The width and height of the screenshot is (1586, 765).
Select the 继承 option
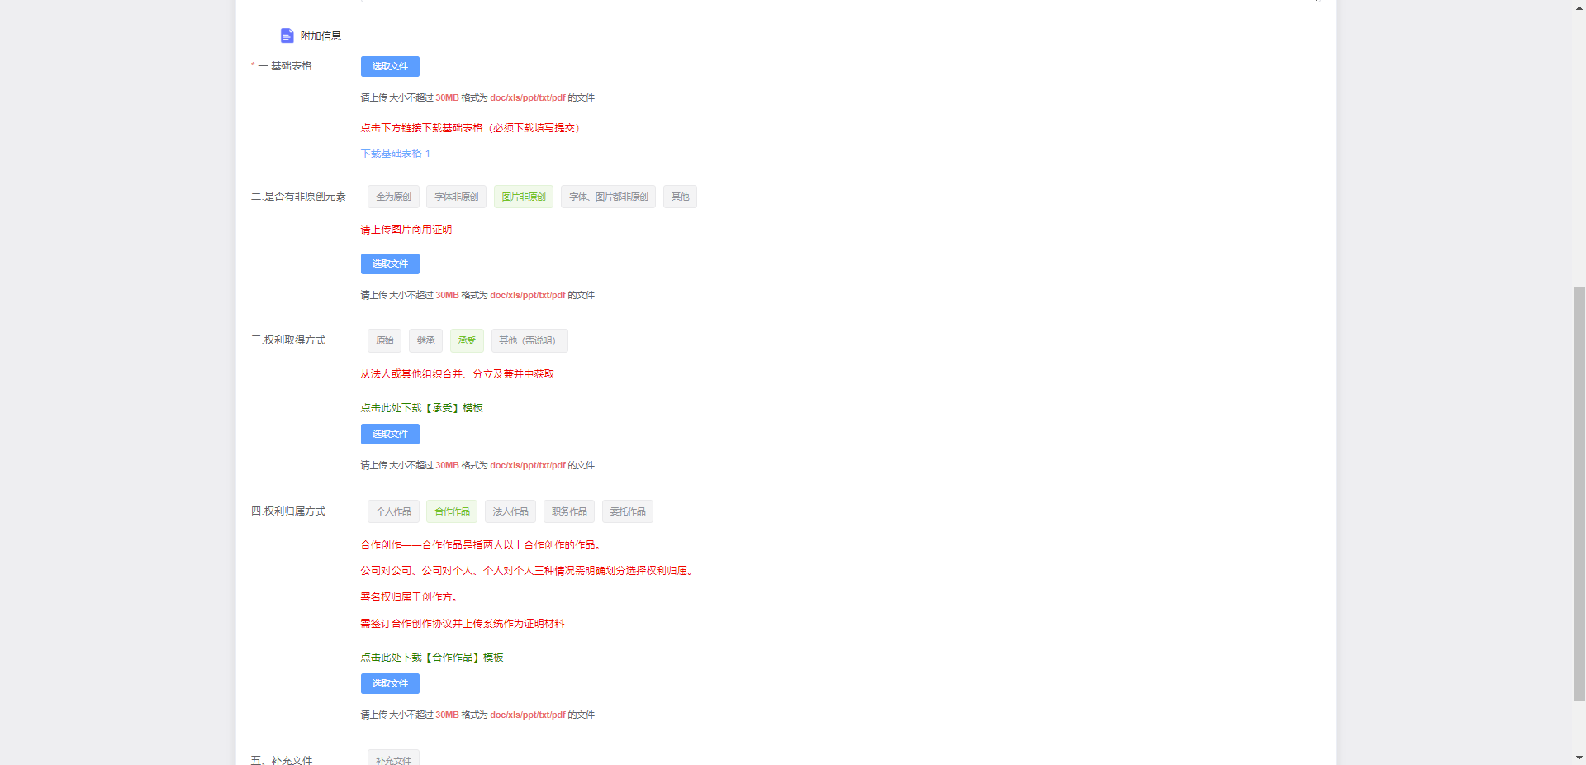coord(425,340)
